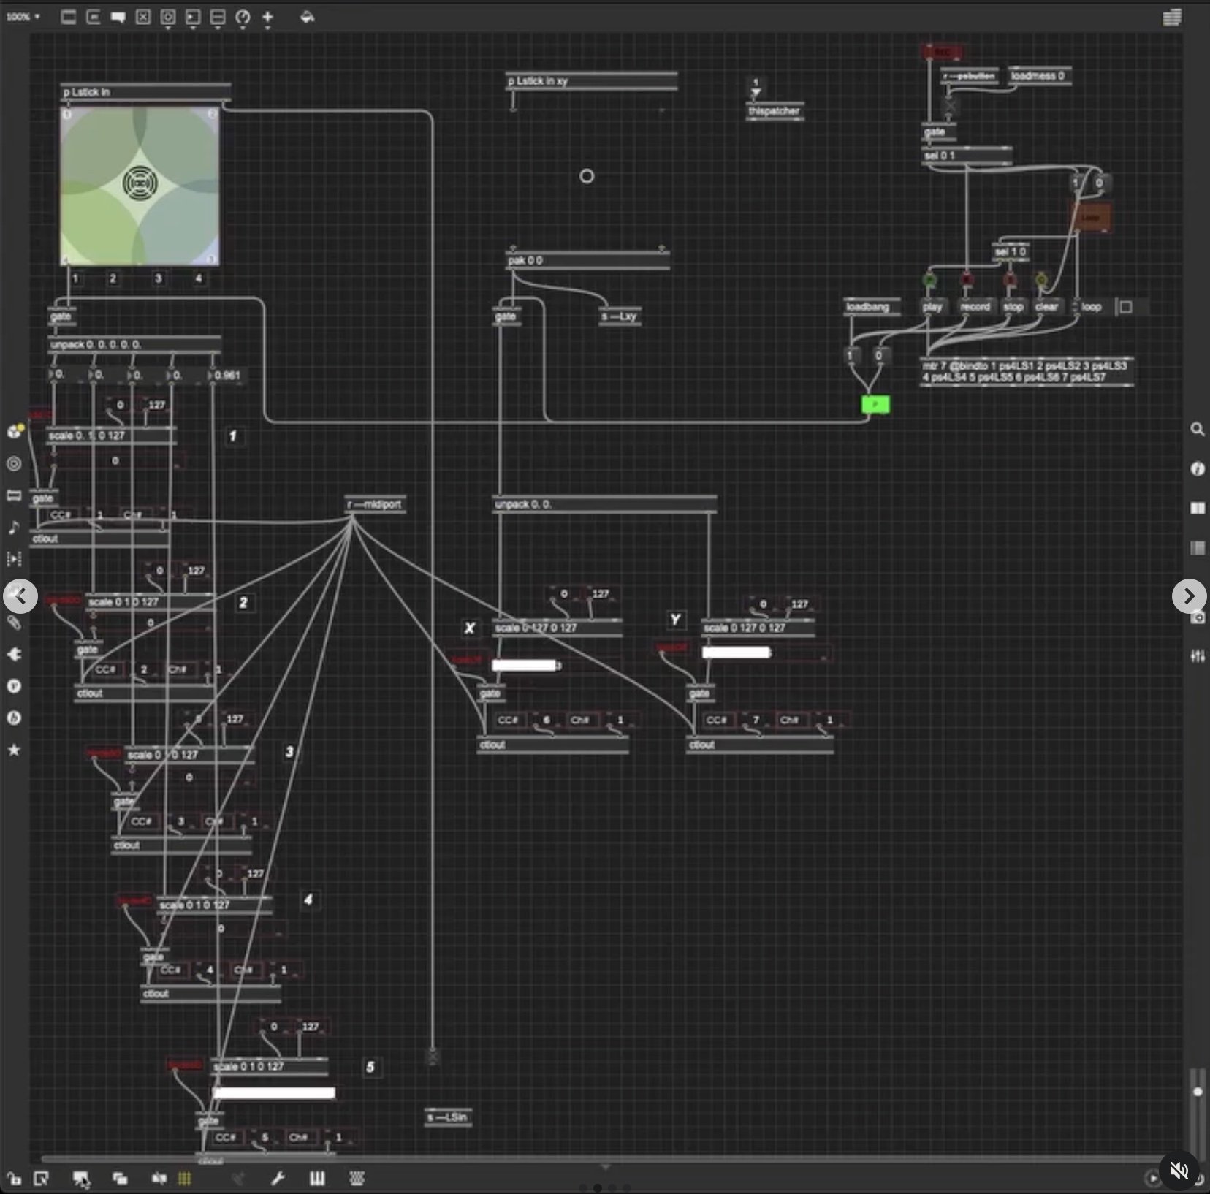
Task: Open the wrench debug tools in bottom toolbar
Action: click(x=278, y=1178)
